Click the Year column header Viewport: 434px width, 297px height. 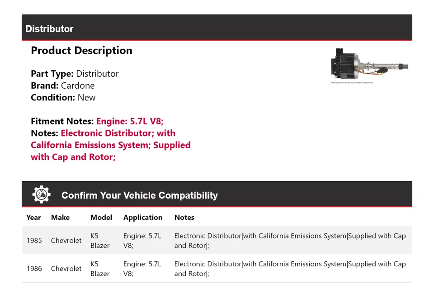pyautogui.click(x=33, y=218)
